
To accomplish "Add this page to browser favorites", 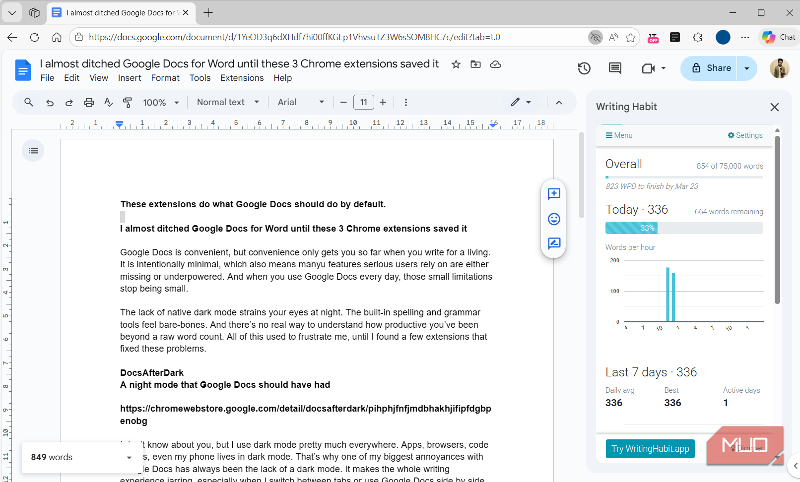I will coord(630,37).
